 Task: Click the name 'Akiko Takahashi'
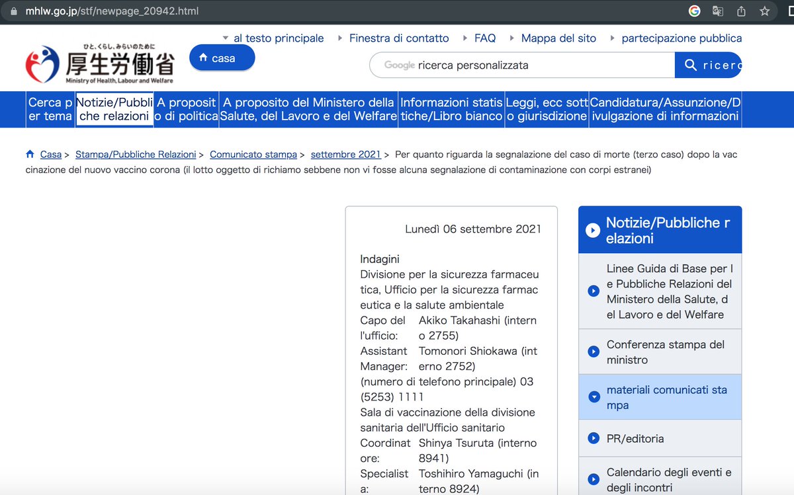[x=461, y=320]
